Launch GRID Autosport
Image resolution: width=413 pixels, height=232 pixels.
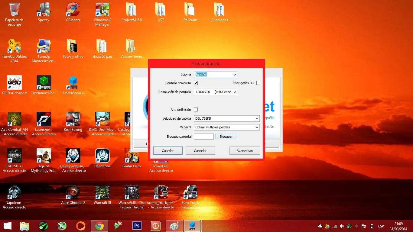pyautogui.click(x=15, y=85)
